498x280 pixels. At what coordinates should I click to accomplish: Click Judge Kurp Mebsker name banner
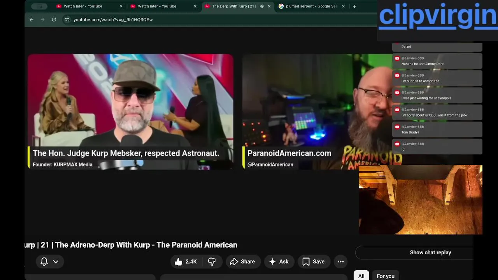126,153
